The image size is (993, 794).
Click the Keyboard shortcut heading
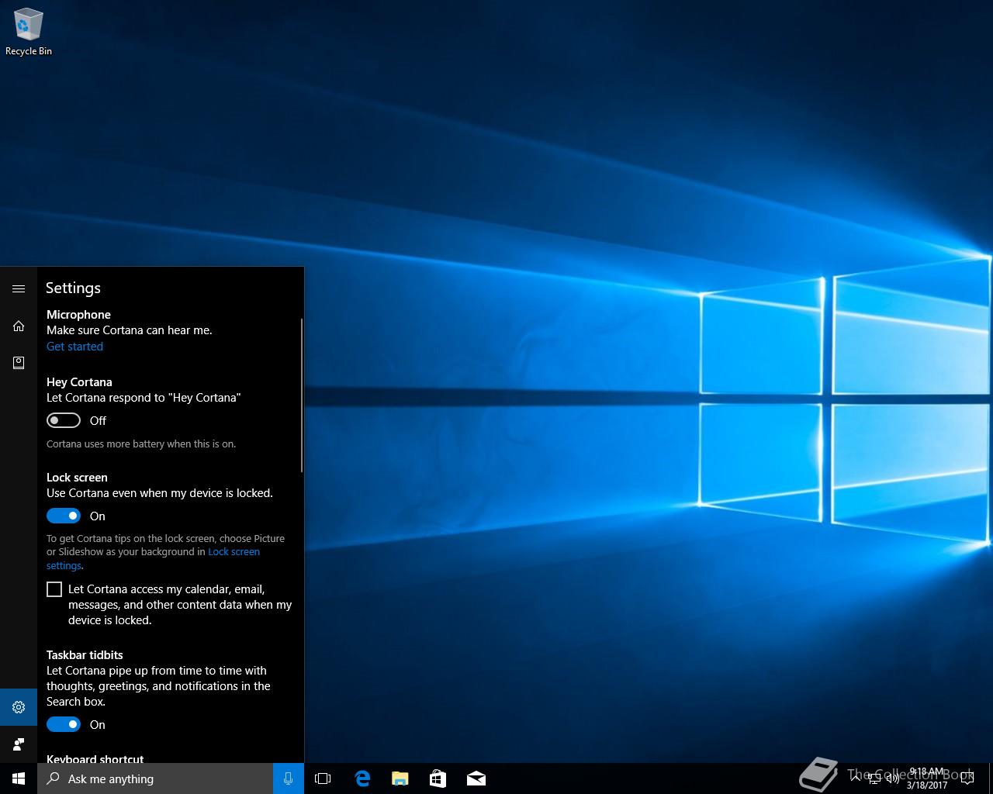(95, 759)
